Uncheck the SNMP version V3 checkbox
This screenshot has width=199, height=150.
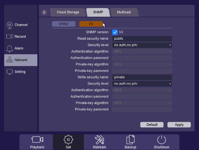pos(115,32)
